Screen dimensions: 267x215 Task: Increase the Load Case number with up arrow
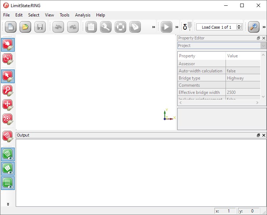[239, 25]
